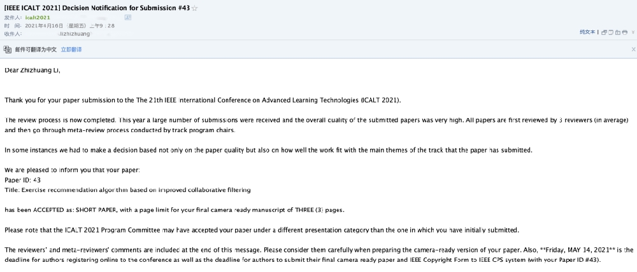Click the export mail icon
The width and height of the screenshot is (637, 272).
(618, 32)
